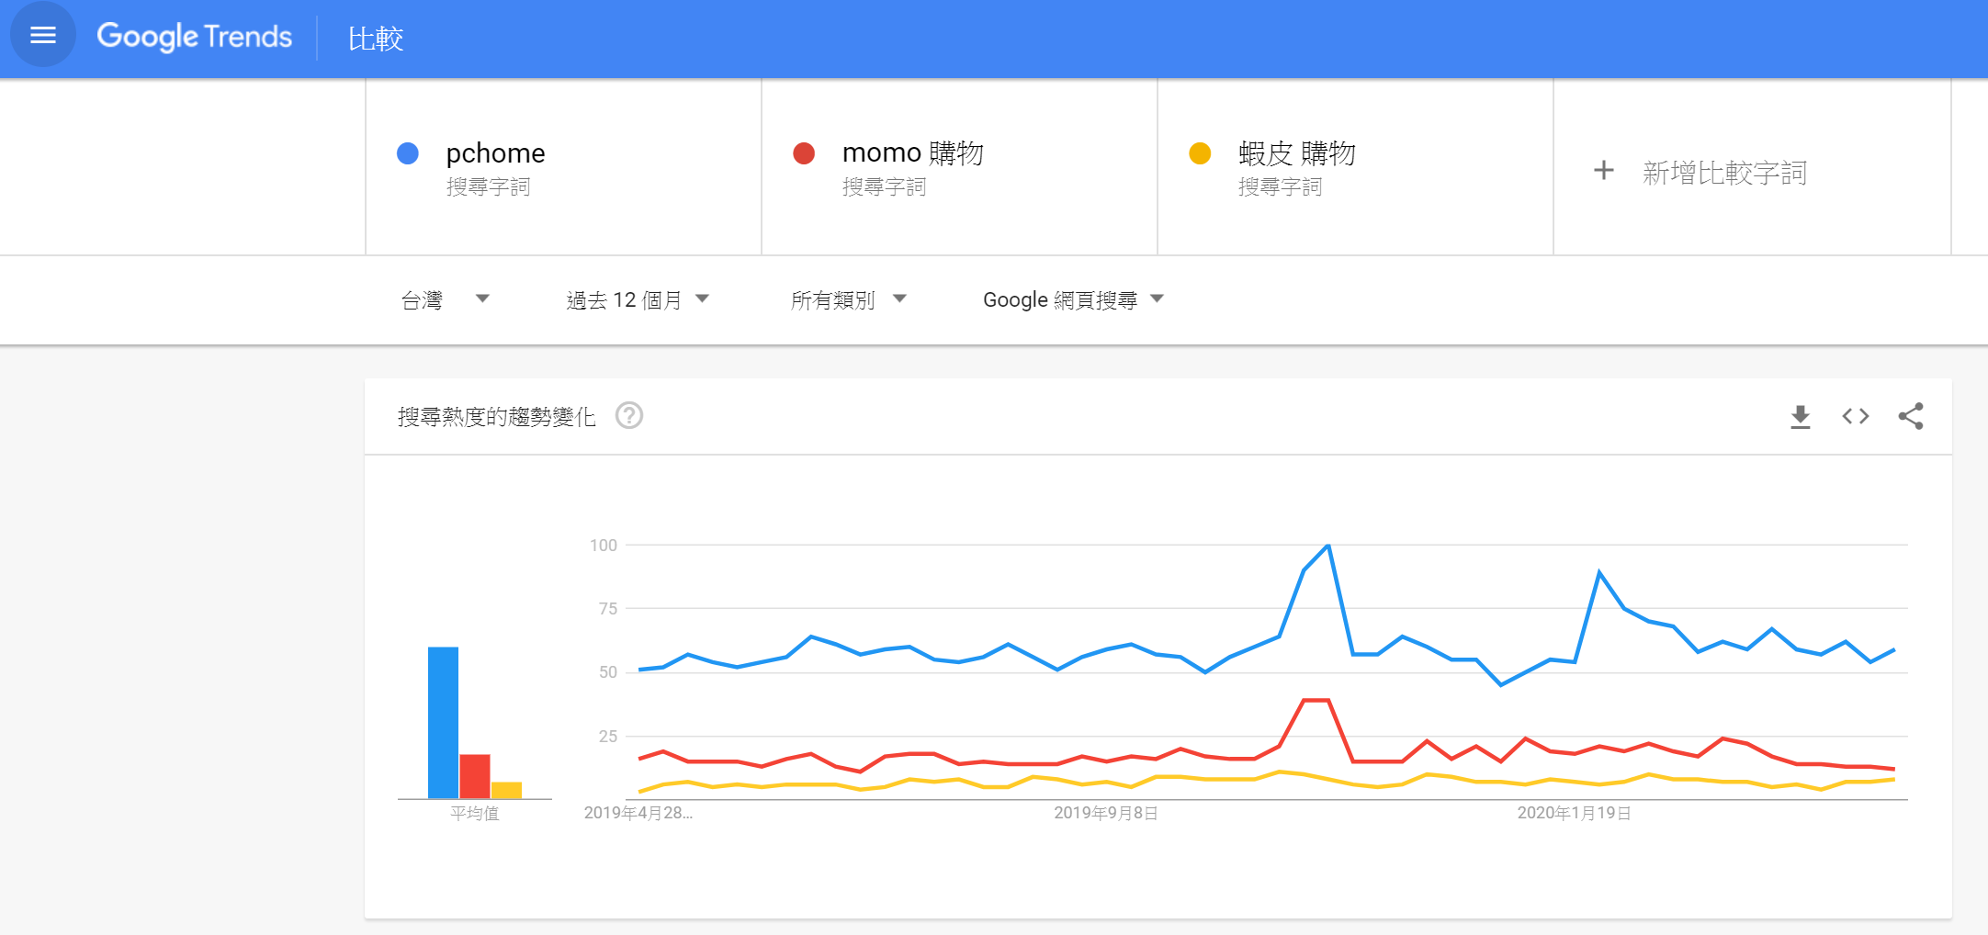Edit the momo 購物 search term

(x=912, y=153)
